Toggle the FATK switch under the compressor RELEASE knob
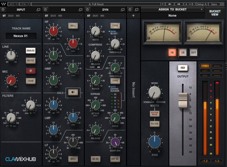 point(98,67)
